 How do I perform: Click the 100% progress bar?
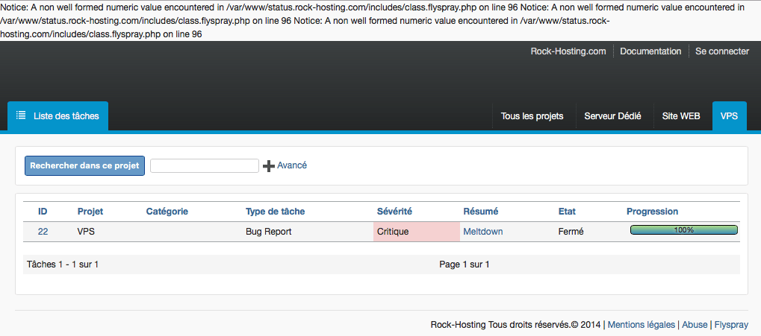coord(683,230)
